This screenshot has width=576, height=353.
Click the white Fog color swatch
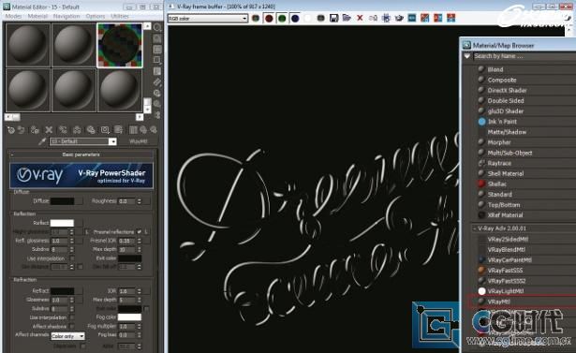129,317
